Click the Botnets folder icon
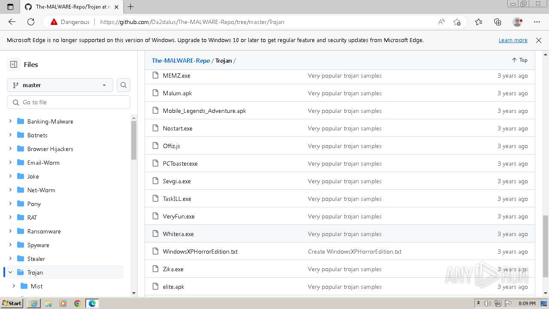 coord(20,135)
